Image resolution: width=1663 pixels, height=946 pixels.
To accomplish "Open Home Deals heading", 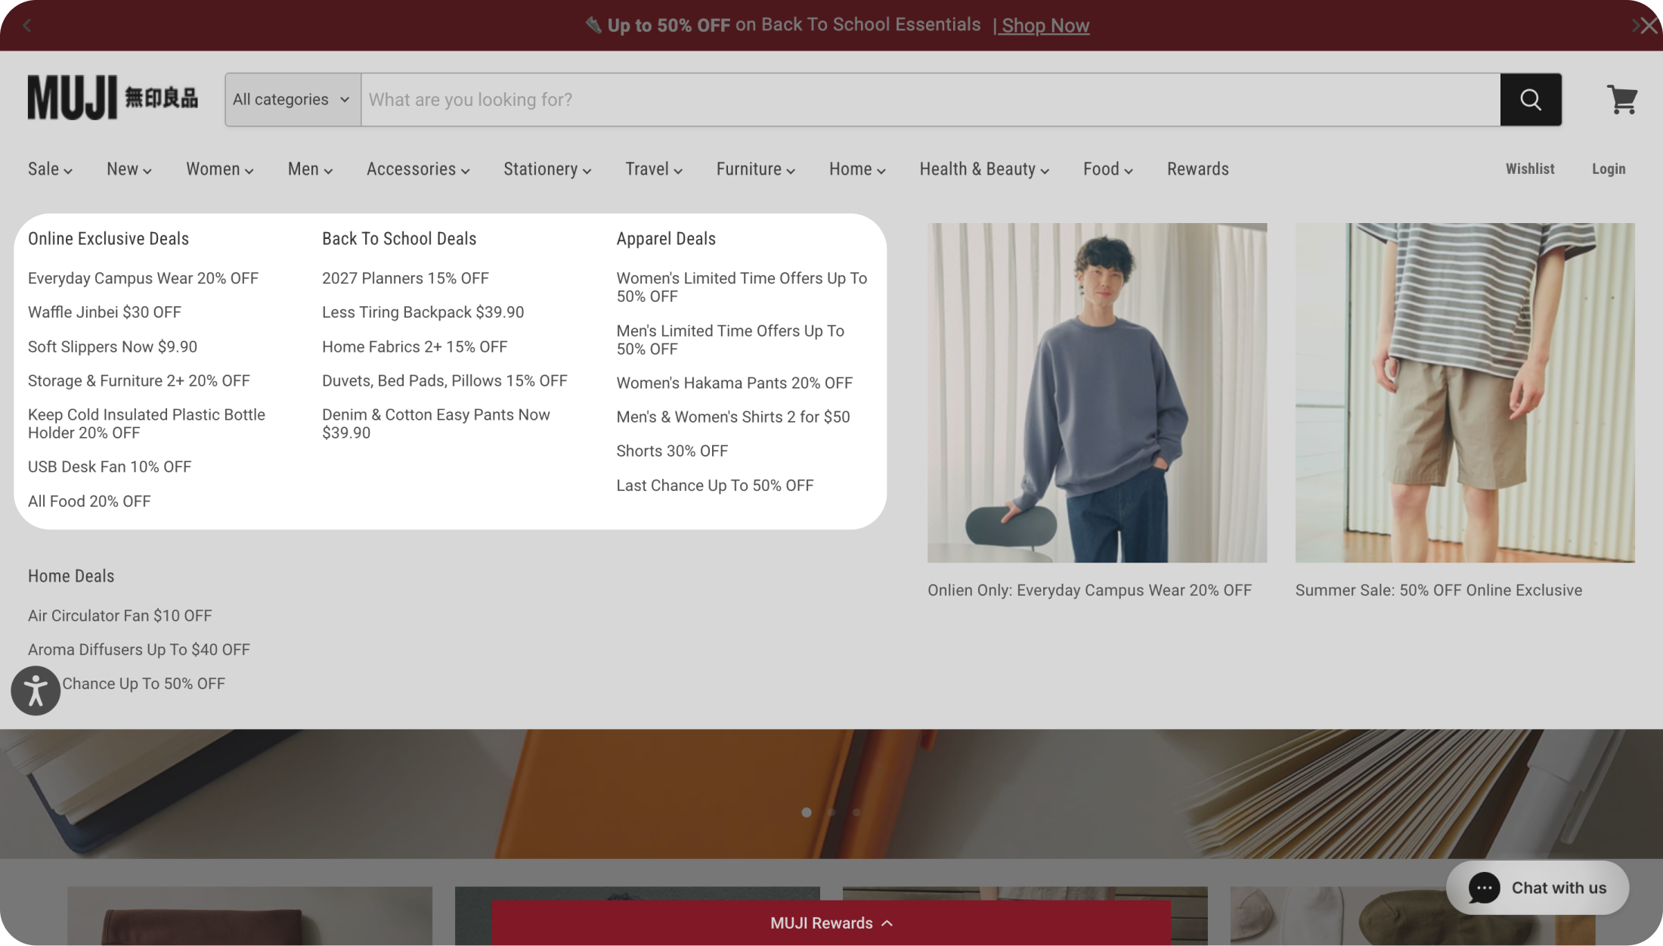I will pyautogui.click(x=71, y=576).
